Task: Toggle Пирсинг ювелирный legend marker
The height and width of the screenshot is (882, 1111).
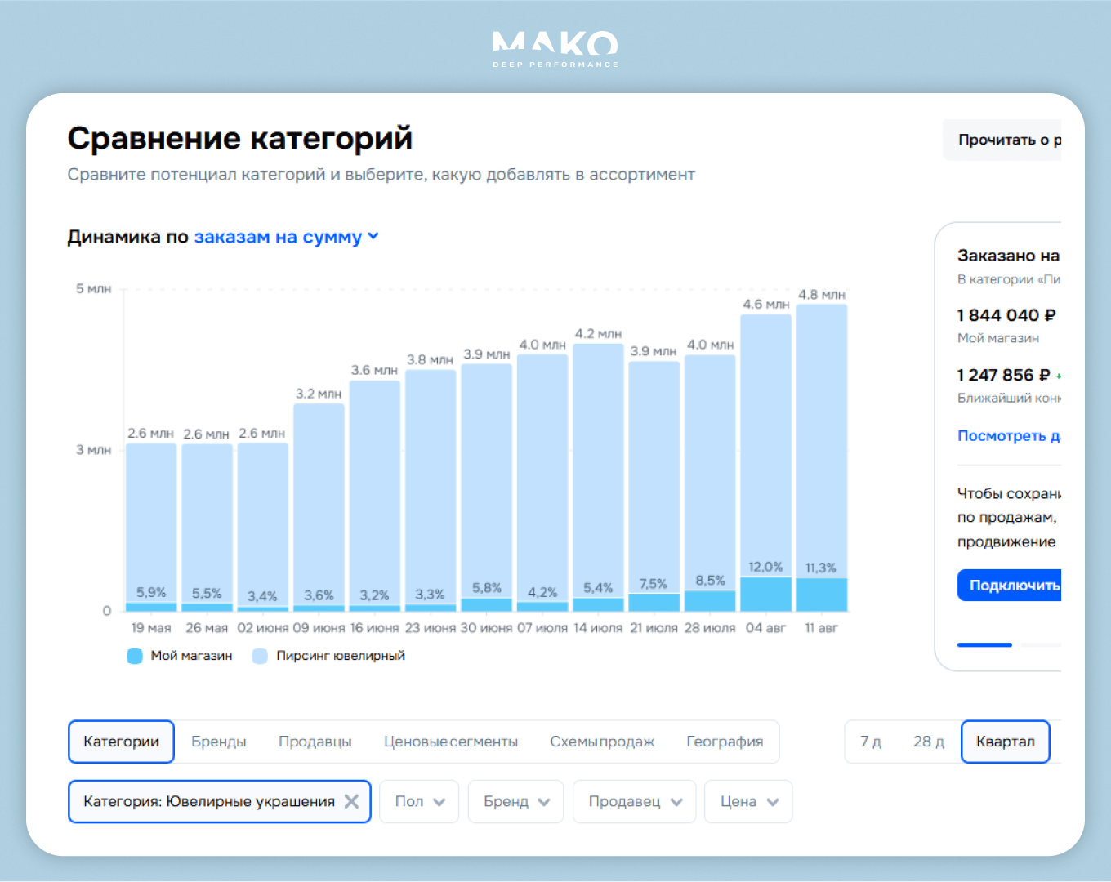Action: [x=260, y=656]
